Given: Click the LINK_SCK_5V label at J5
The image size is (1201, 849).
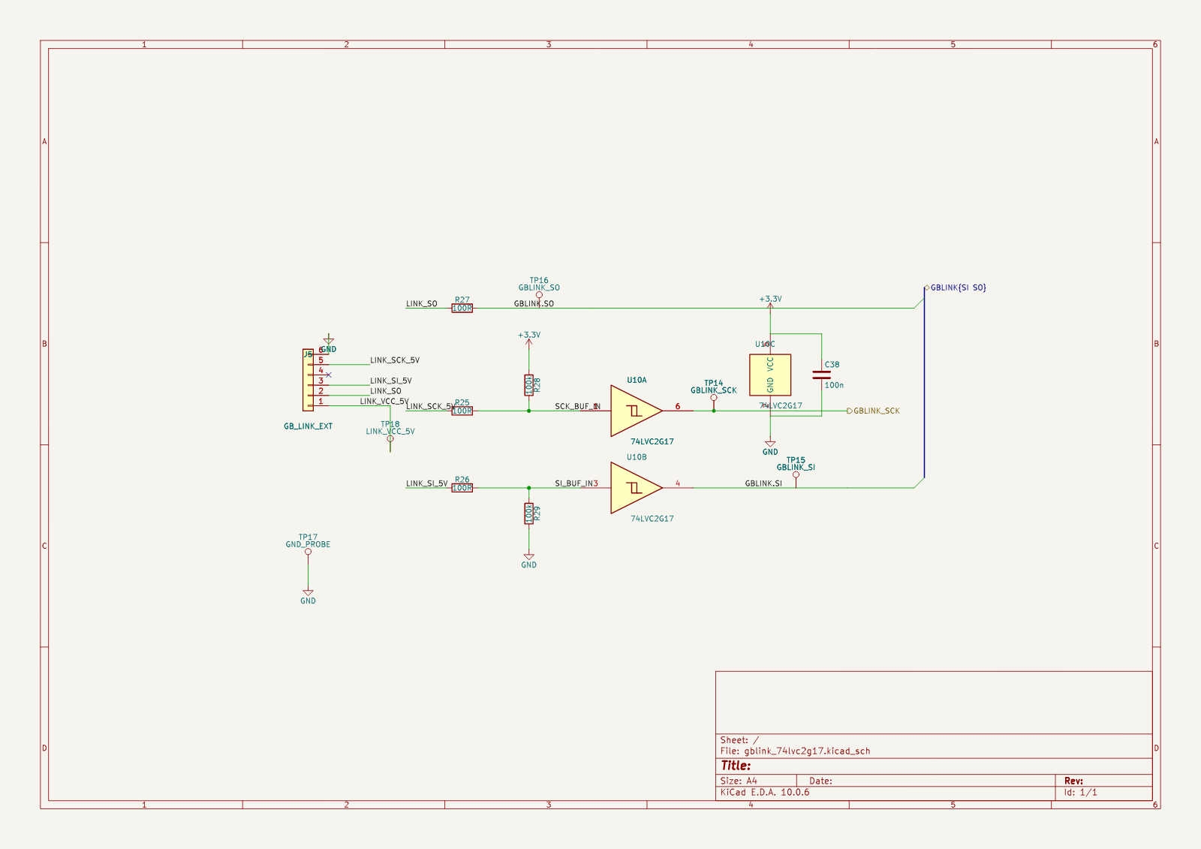Looking at the screenshot, I should [x=395, y=360].
